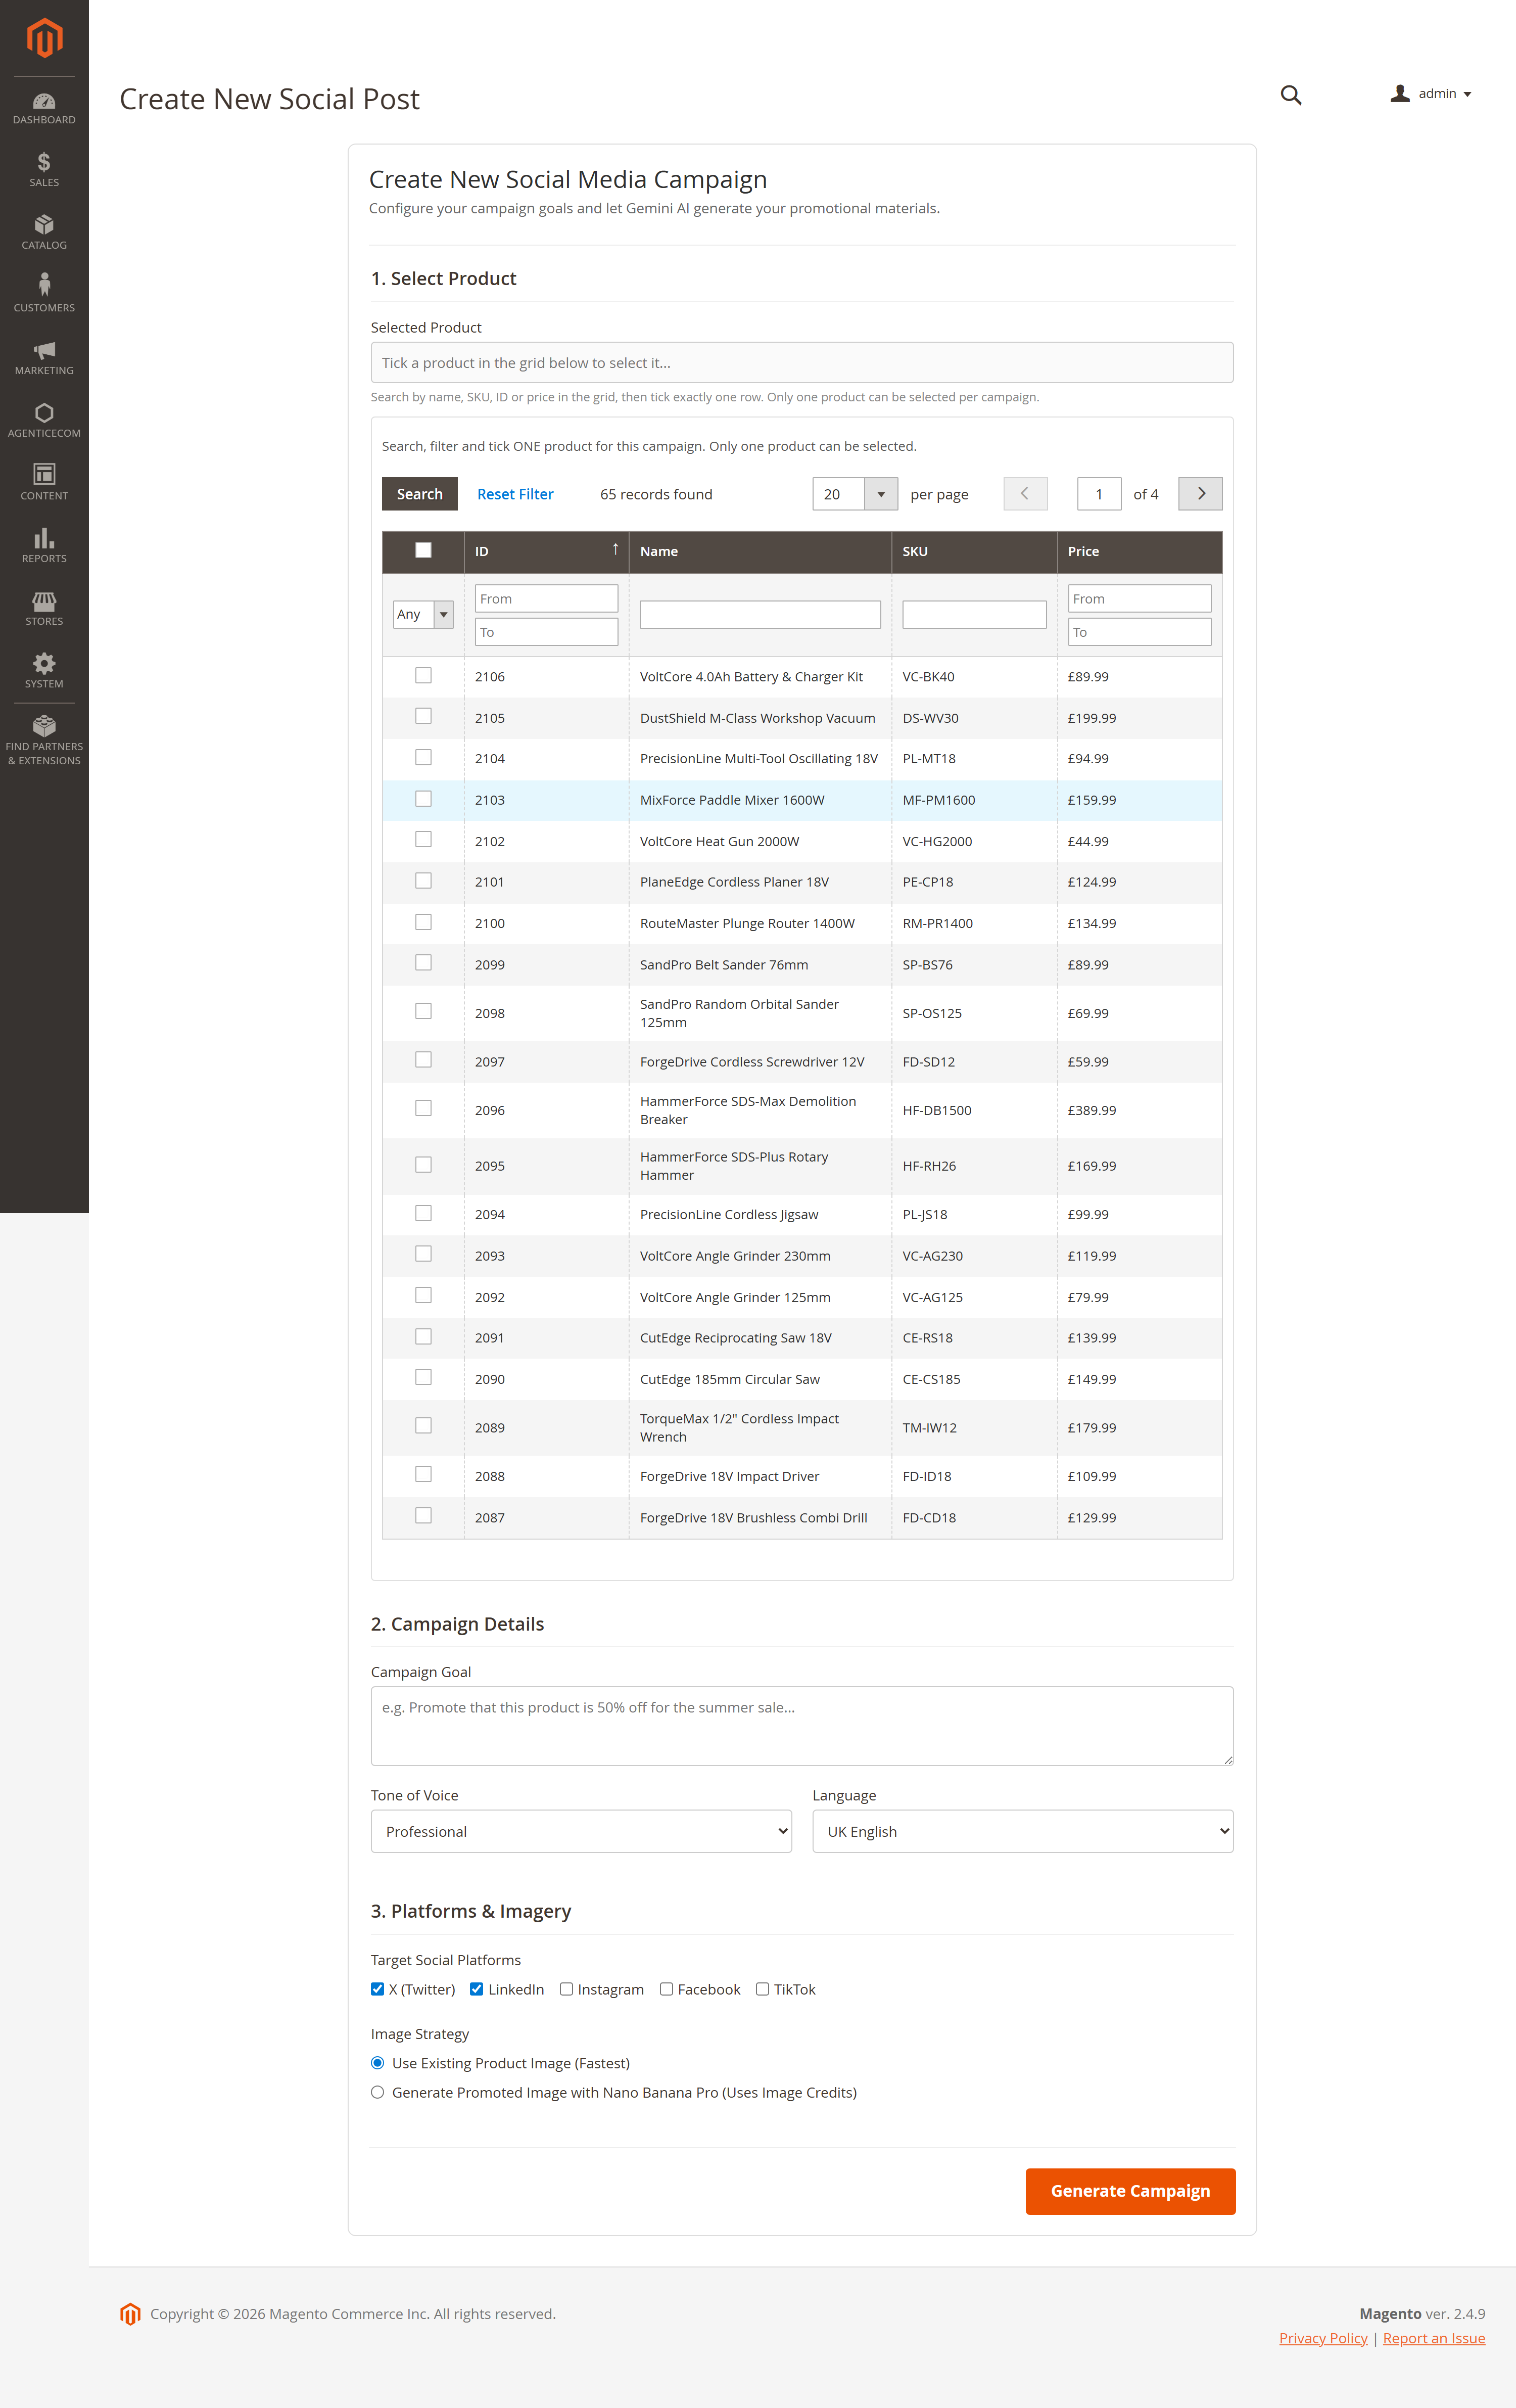Tick the SandPro Belt Sander row checkbox
The height and width of the screenshot is (2408, 1516).
point(423,963)
